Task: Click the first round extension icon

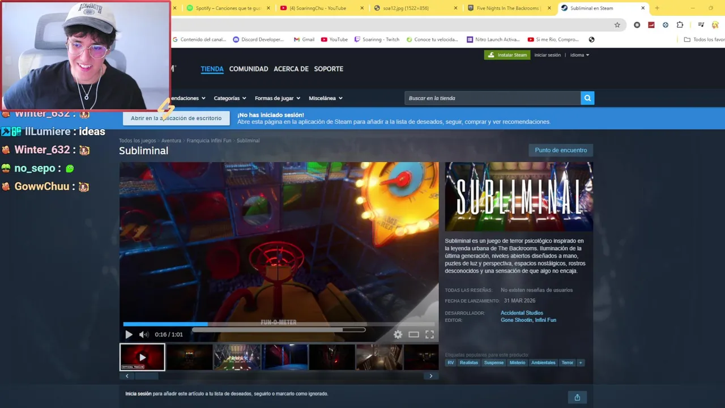Action: click(637, 24)
